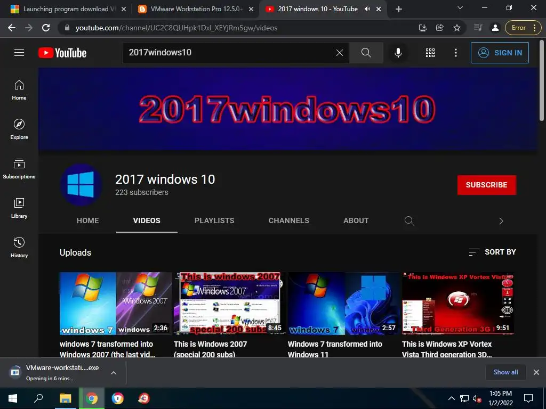Image resolution: width=546 pixels, height=409 pixels.
Task: Open Explore in sidebar
Action: click(x=19, y=129)
